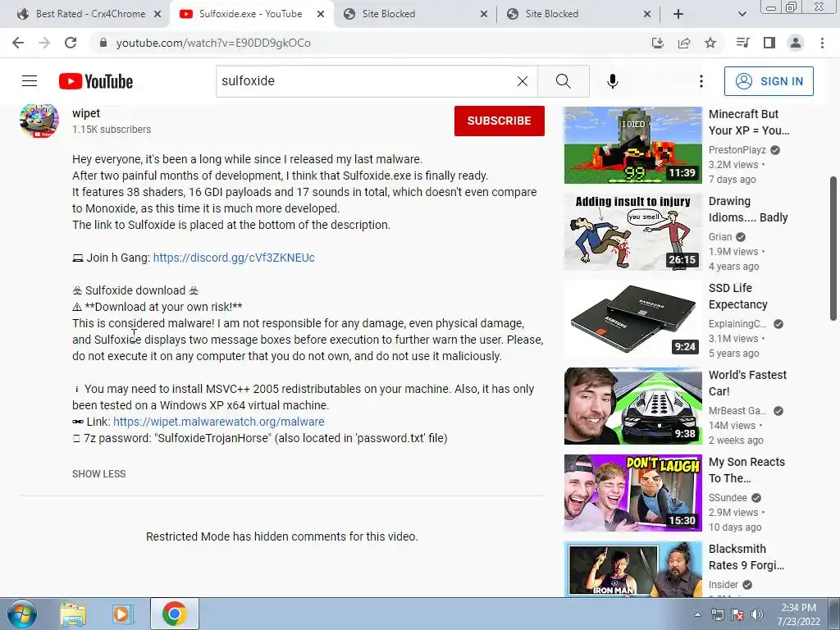Open the Chrome profile avatar
This screenshot has height=630, width=840.
796,43
